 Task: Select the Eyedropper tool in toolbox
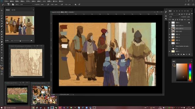(2, 24)
